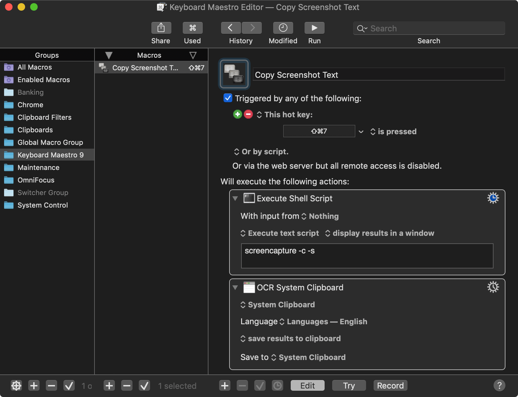Click the Edit button

pyautogui.click(x=307, y=385)
